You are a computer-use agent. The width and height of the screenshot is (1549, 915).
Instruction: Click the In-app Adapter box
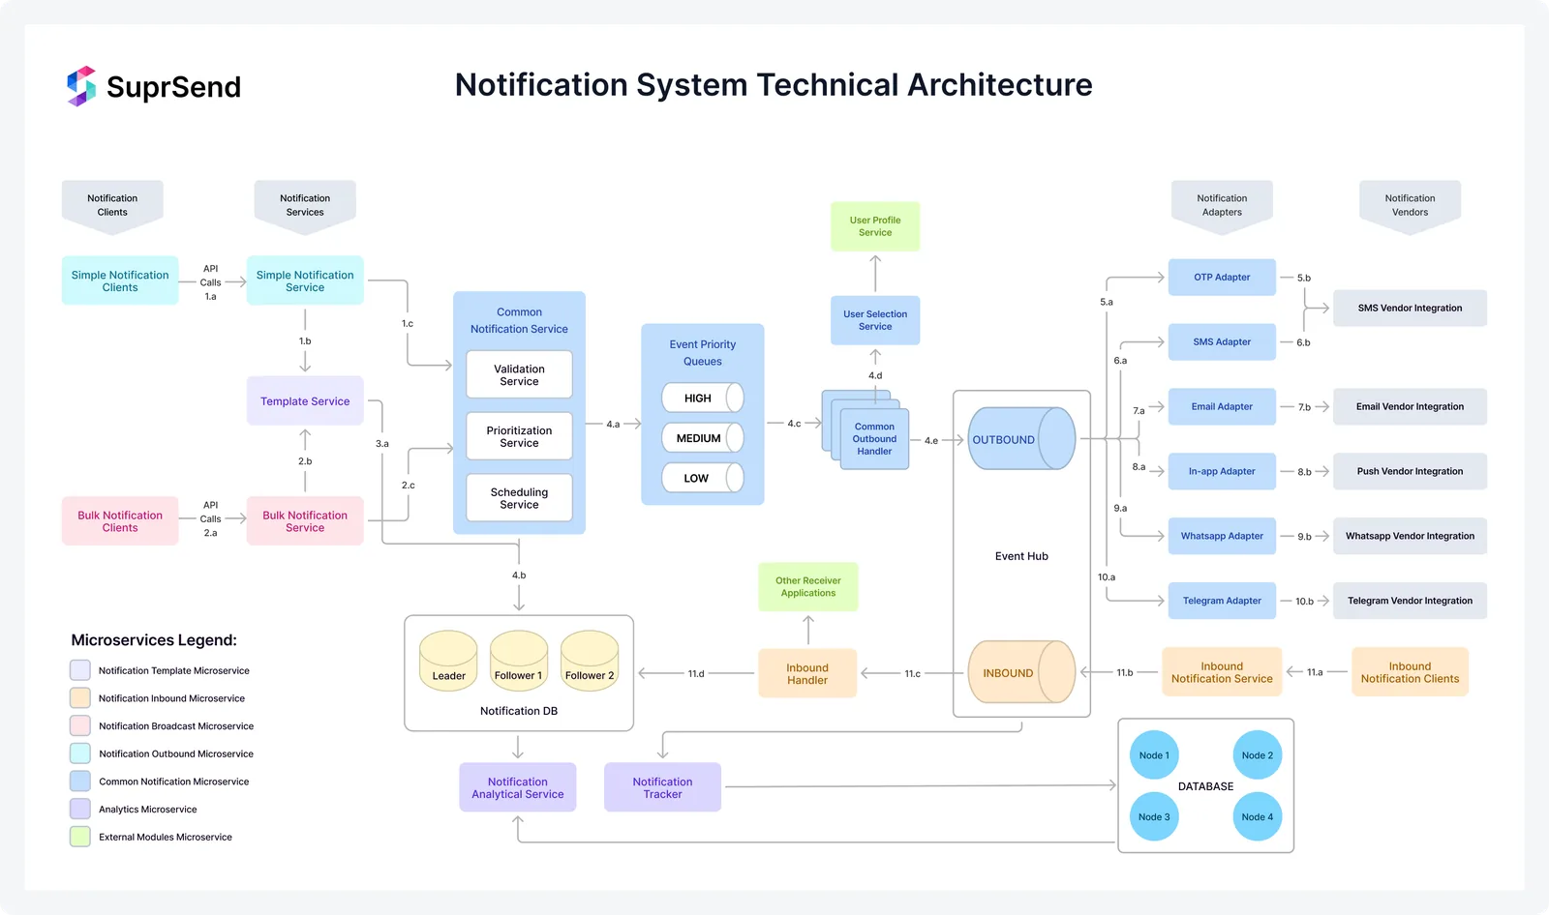click(1222, 471)
